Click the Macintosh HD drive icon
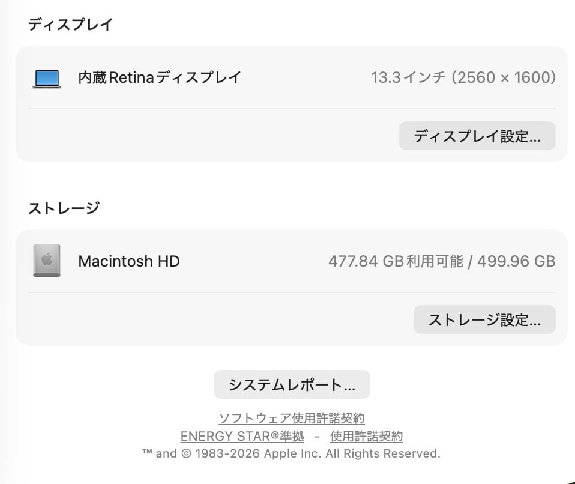The height and width of the screenshot is (484, 575). (x=47, y=262)
